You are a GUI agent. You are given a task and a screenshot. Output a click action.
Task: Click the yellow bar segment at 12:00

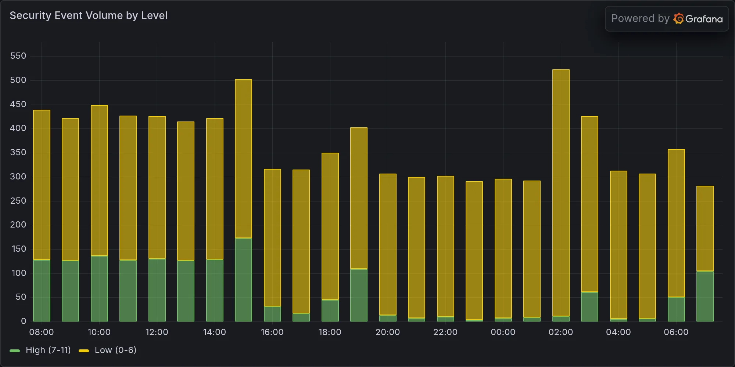coord(157,187)
